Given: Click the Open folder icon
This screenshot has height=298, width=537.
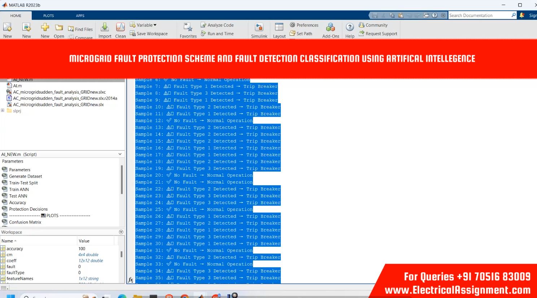Looking at the screenshot, I should [59, 27].
